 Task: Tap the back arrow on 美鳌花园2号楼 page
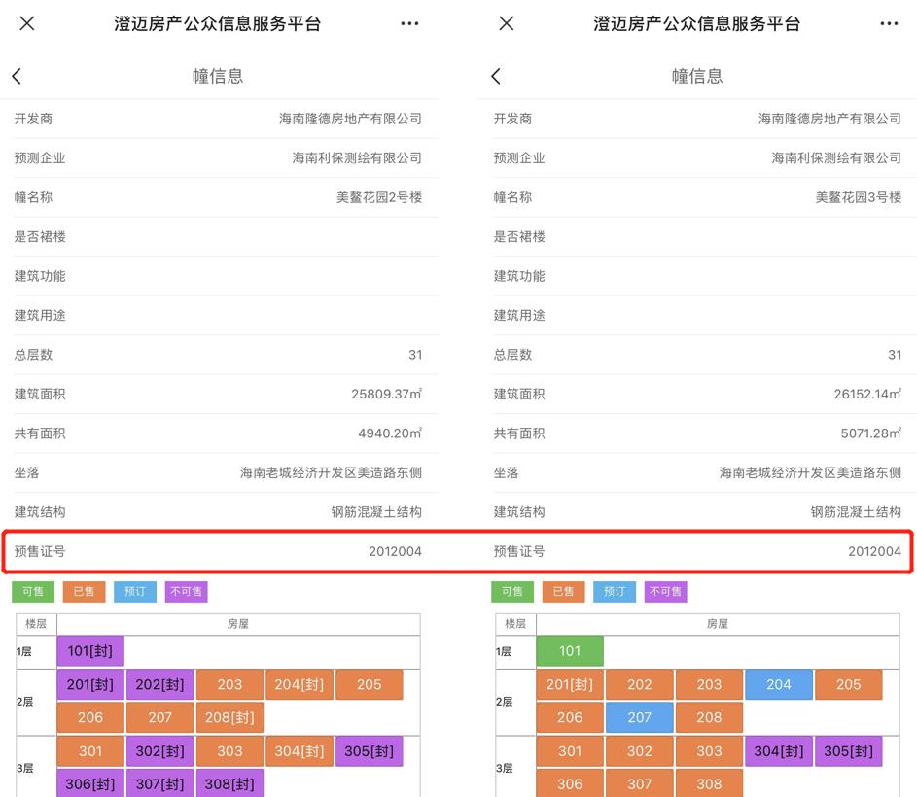(x=16, y=75)
